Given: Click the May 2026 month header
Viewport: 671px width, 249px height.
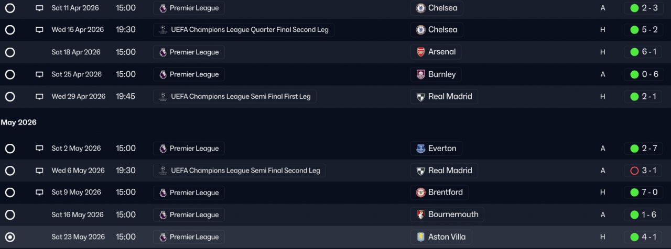Looking at the screenshot, I should coord(18,122).
